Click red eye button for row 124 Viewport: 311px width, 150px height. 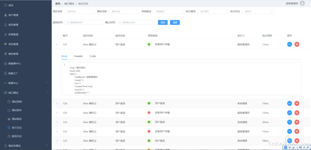coord(297,122)
